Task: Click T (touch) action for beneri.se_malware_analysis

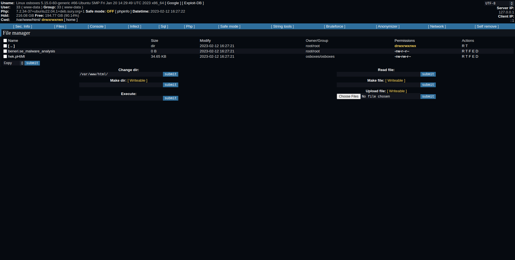Action: (467, 51)
